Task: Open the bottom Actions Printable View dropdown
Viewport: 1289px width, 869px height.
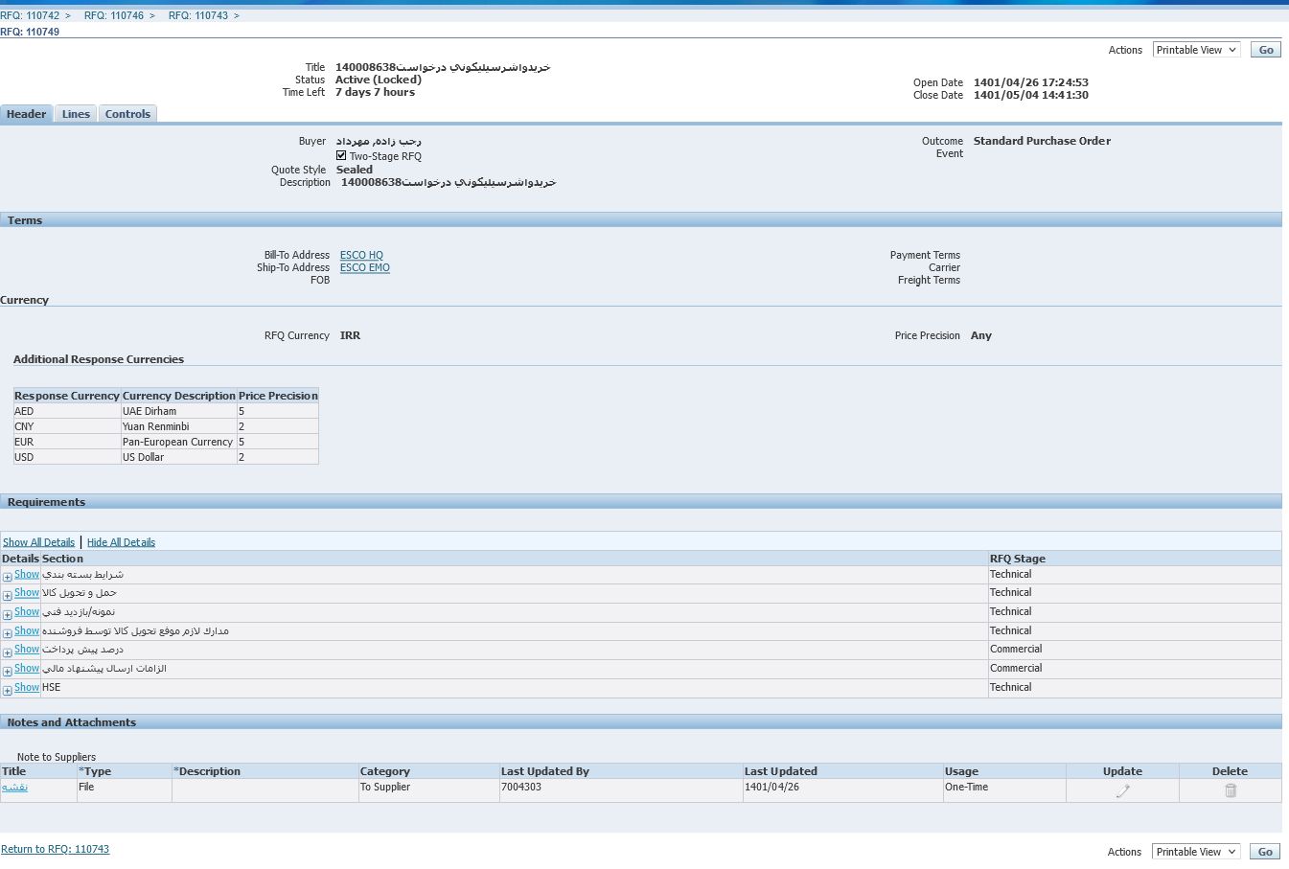Action: [x=1196, y=852]
